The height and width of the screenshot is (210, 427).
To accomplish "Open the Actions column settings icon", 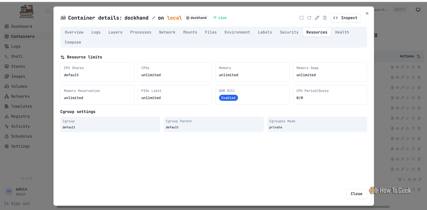I will click(x=418, y=56).
